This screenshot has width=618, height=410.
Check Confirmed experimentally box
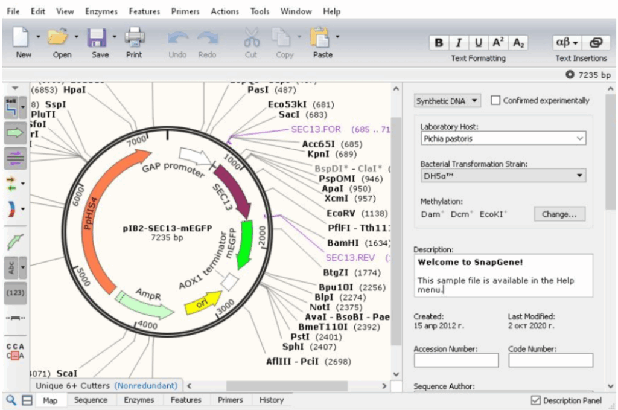495,101
